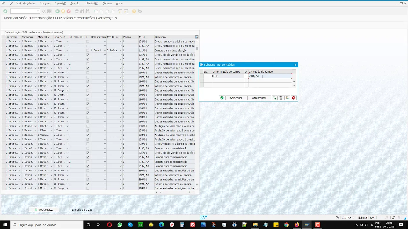Image resolution: width=408 pixels, height=229 pixels.
Task: Open the Sistema menu
Action: click(x=107, y=3)
